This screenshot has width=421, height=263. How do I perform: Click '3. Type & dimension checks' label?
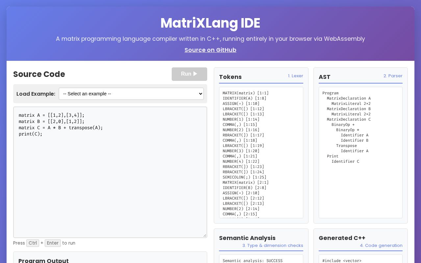click(273, 246)
